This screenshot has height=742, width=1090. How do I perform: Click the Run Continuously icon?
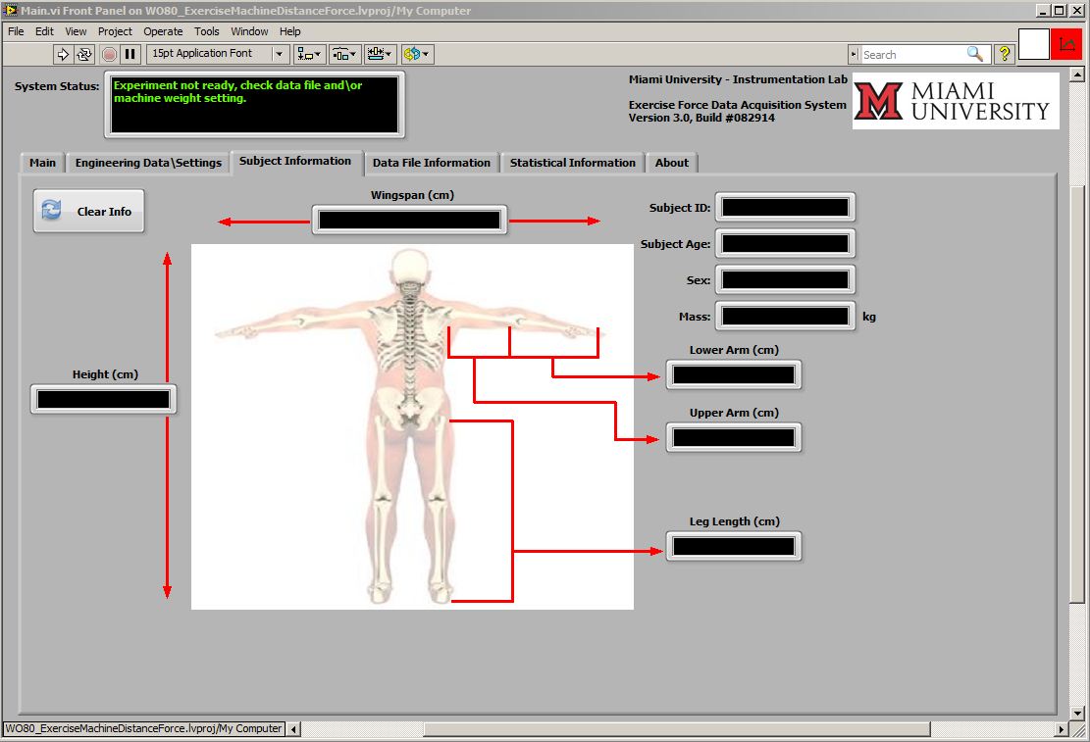[84, 54]
